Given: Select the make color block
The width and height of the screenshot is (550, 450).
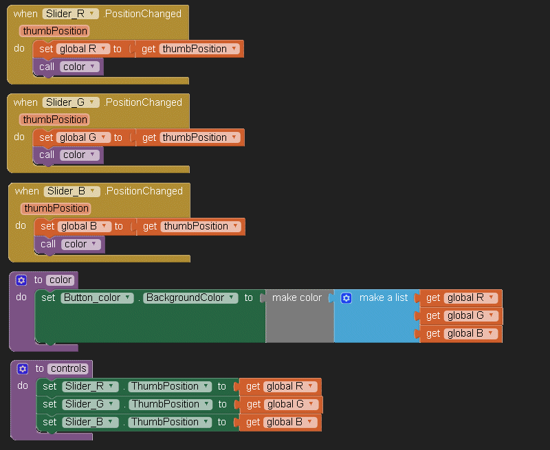Looking at the screenshot, I should 297,298.
